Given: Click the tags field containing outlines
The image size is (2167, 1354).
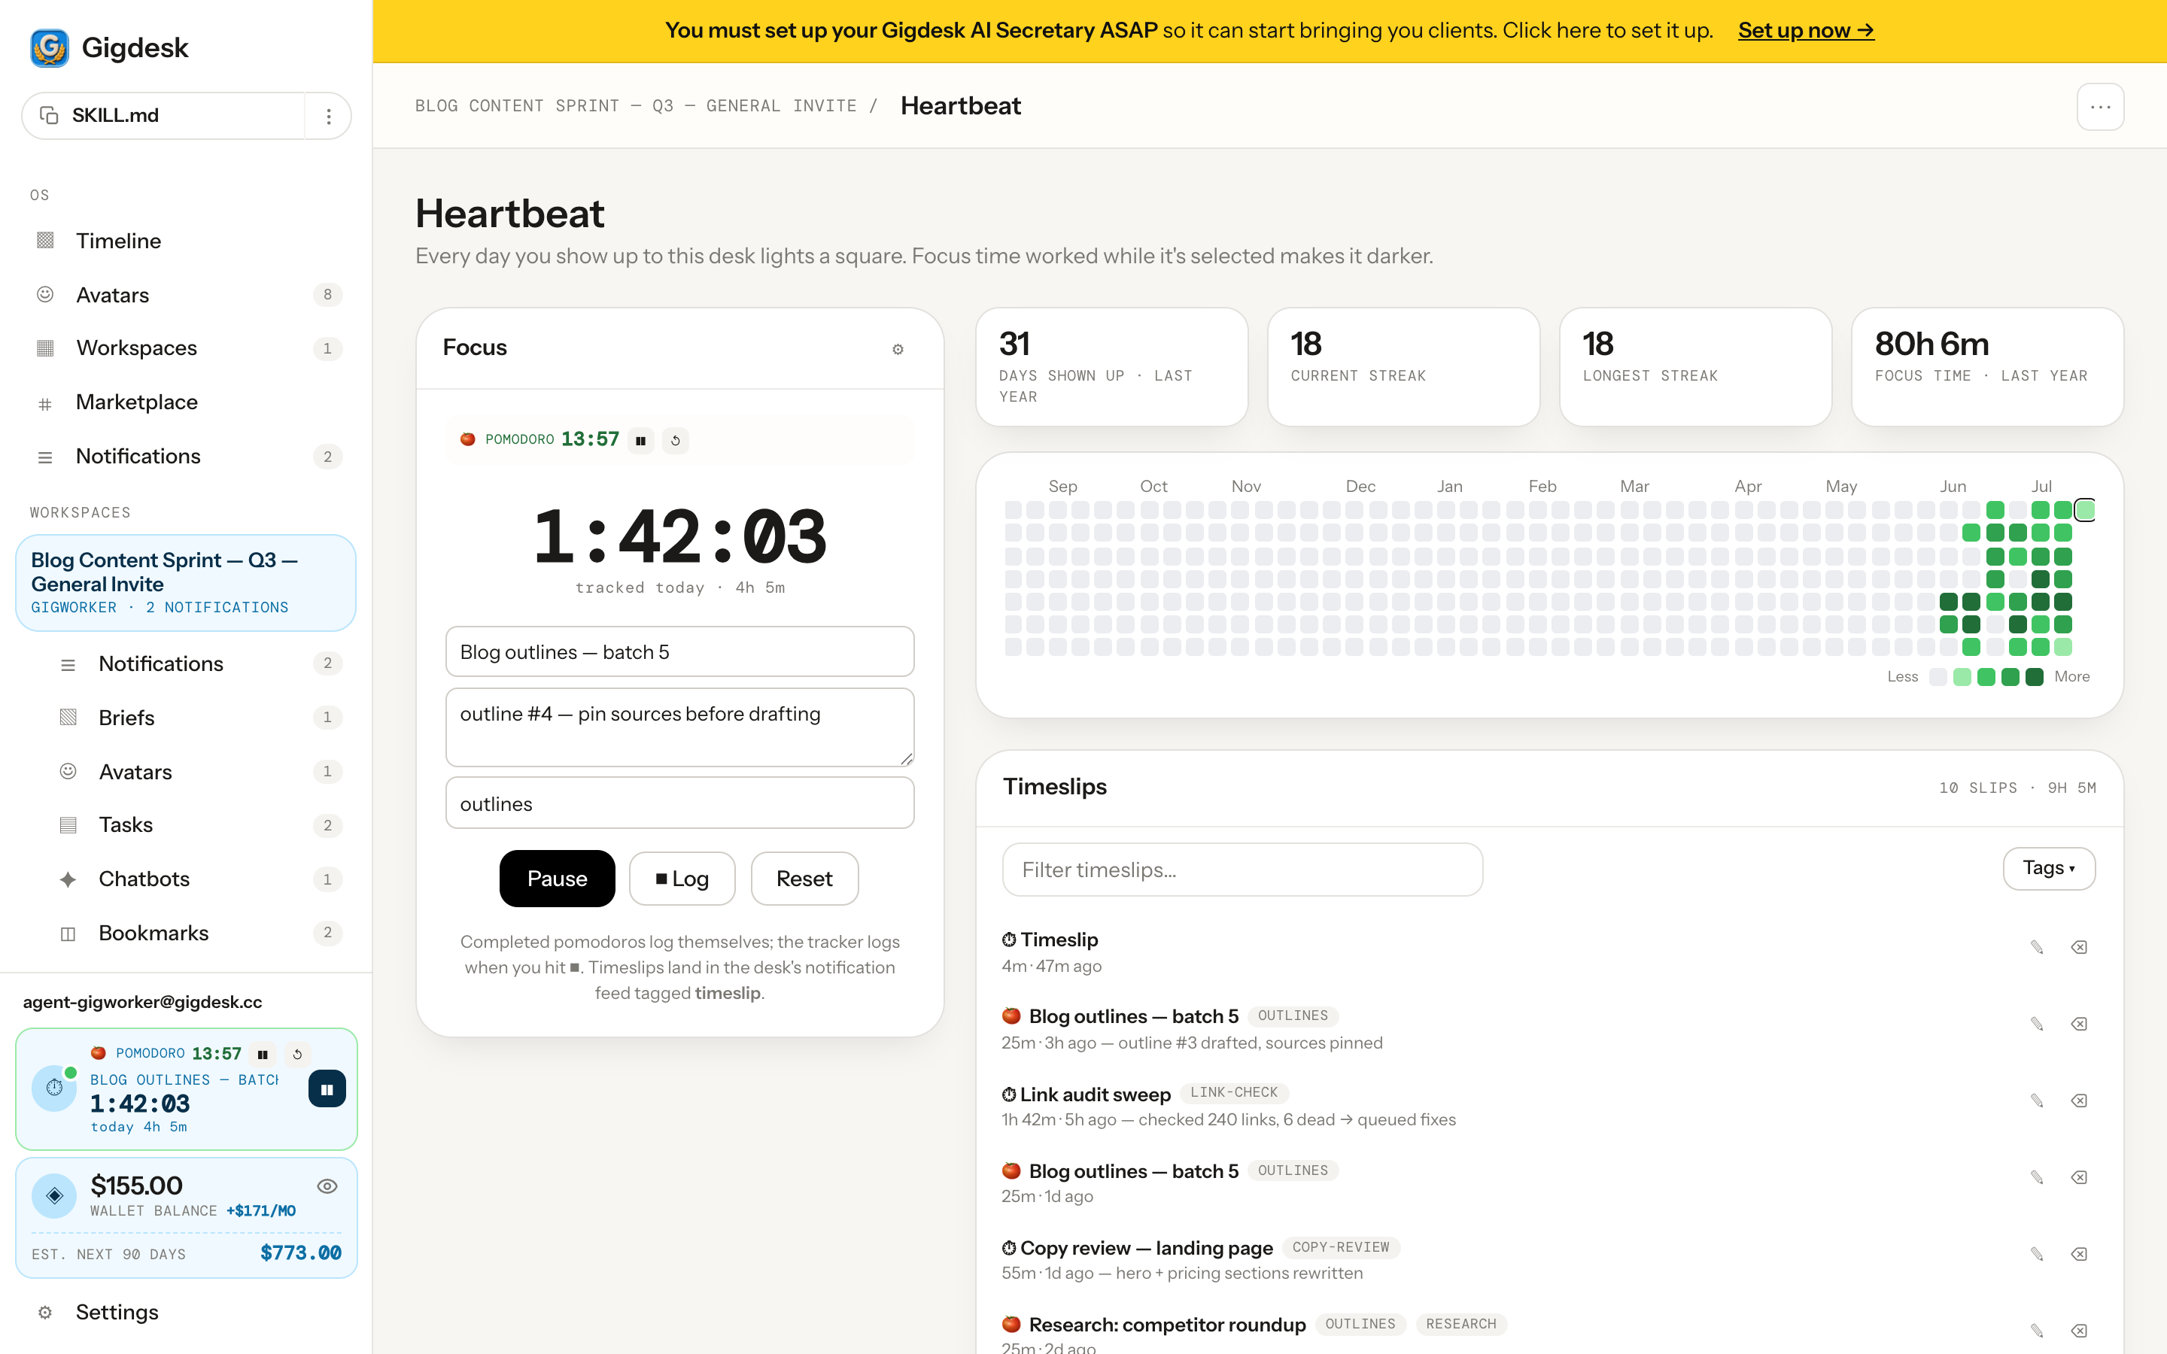Looking at the screenshot, I should point(679,803).
